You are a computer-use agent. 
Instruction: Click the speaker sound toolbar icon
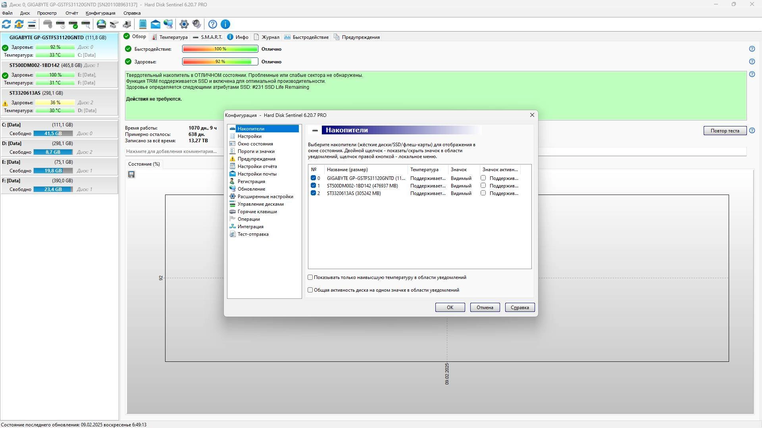click(196, 24)
